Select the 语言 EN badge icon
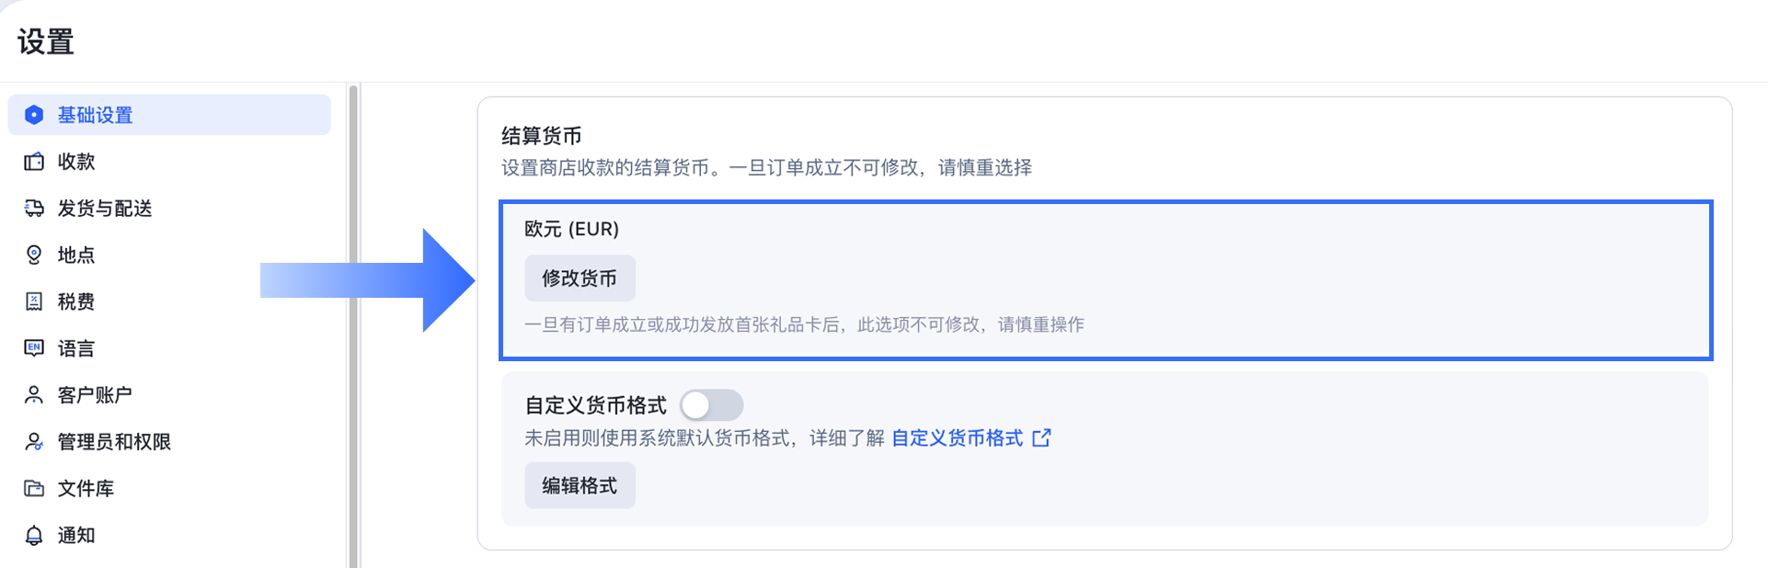Image resolution: width=1768 pixels, height=568 pixels. (34, 347)
